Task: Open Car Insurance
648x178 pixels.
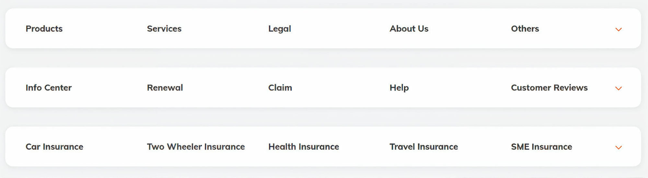Action: pyautogui.click(x=54, y=147)
